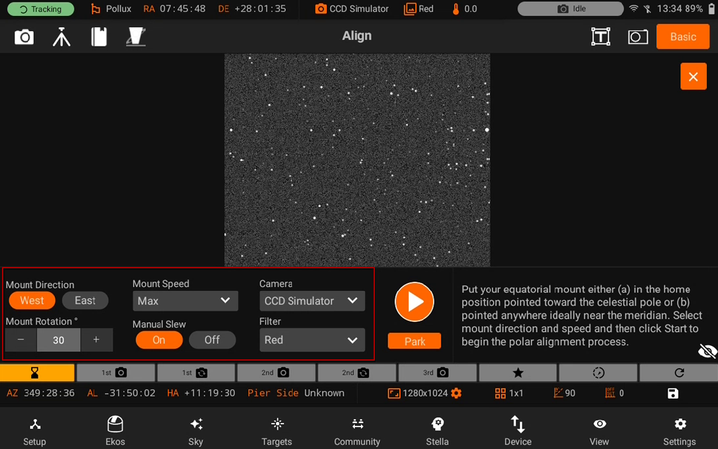Screen dimensions: 718x449
Task: Click the CCD Simulator camera status
Action: coord(352,9)
